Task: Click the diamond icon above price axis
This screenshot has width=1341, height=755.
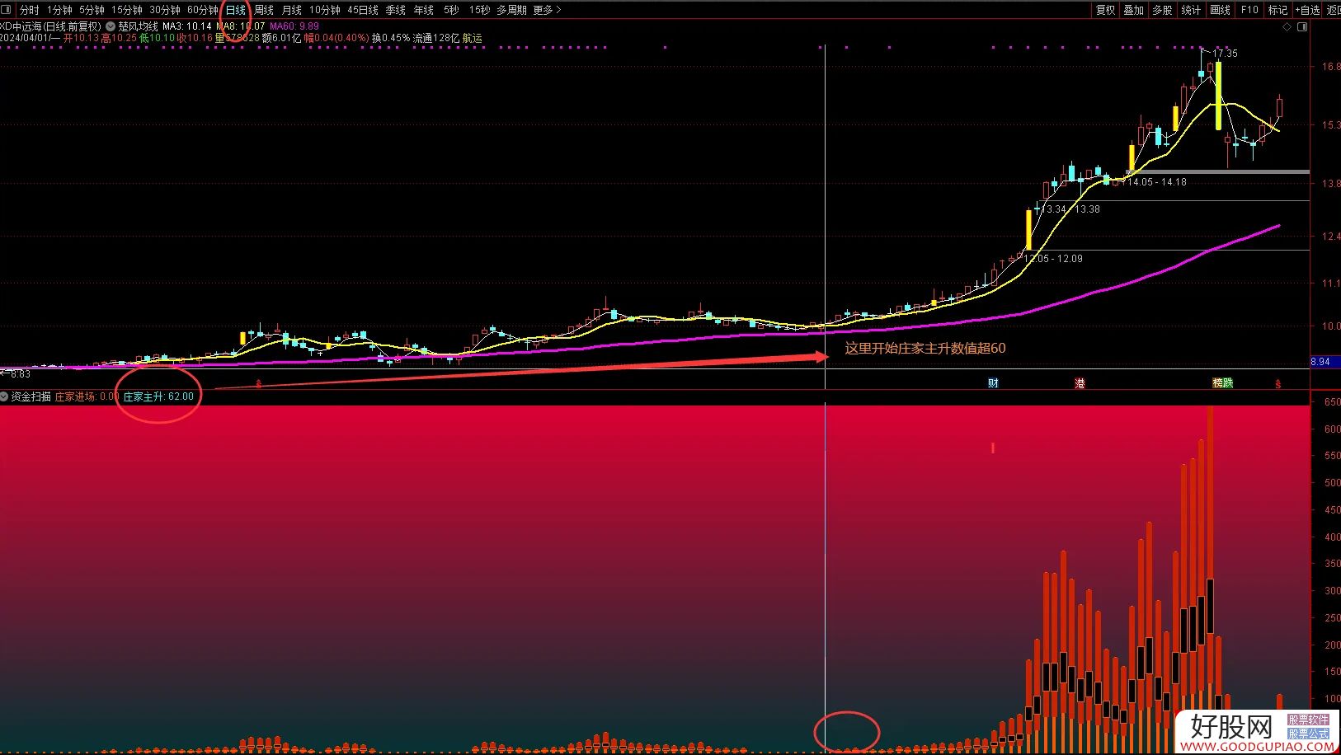Action: point(1287,26)
